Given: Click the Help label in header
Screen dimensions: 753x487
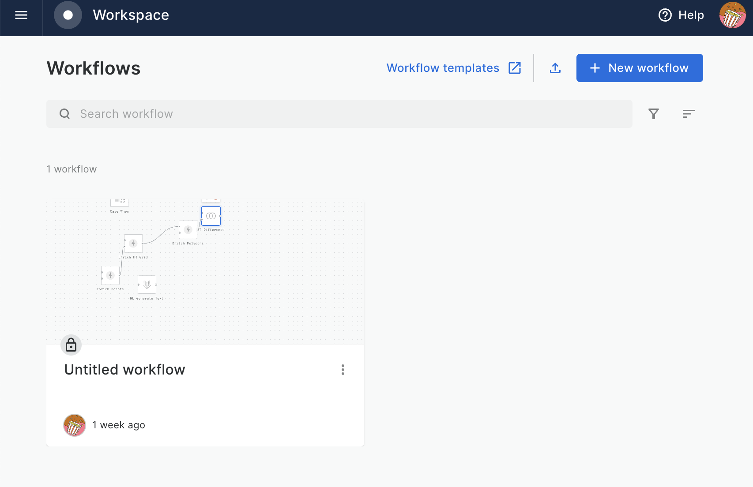Looking at the screenshot, I should (691, 15).
